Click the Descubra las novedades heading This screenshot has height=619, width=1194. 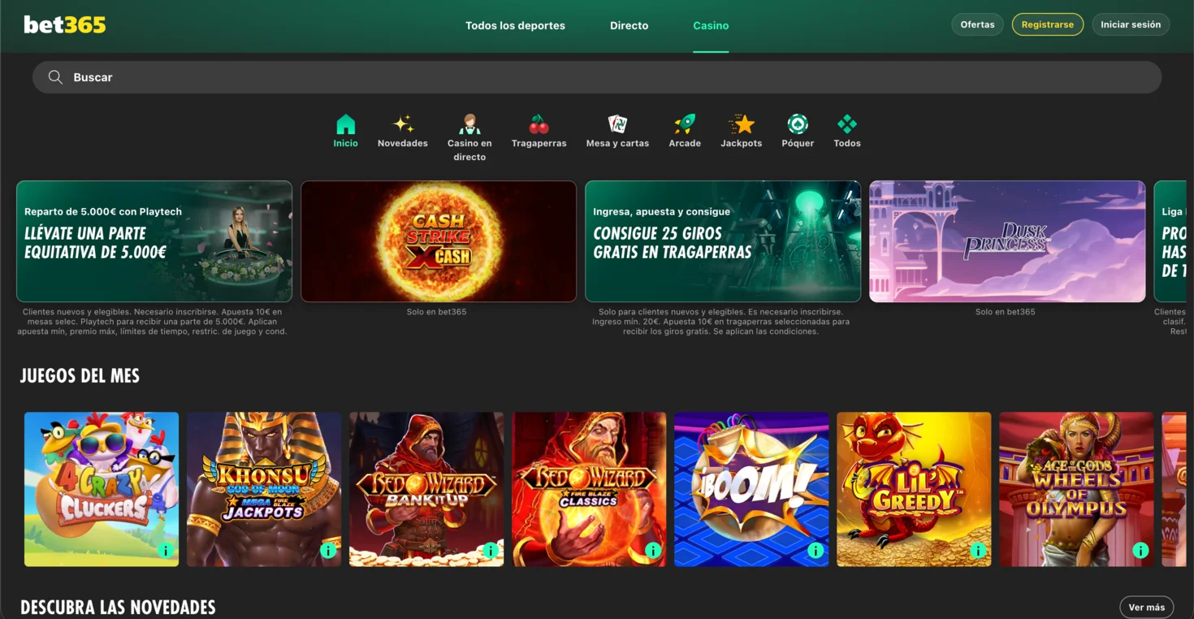tap(118, 608)
